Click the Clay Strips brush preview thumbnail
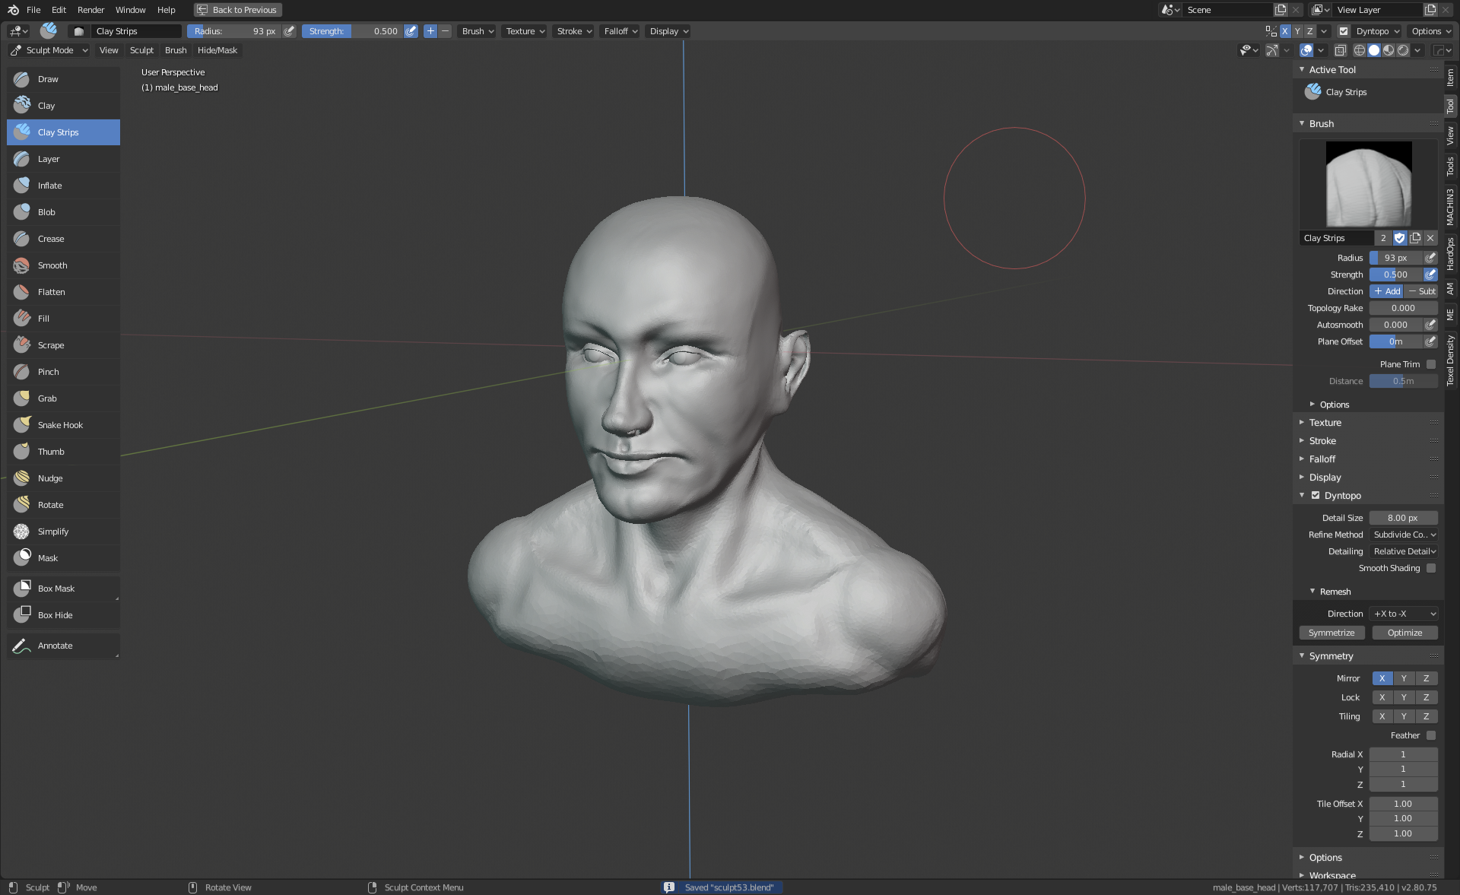Screen dimensions: 1460x895 click(1368, 184)
